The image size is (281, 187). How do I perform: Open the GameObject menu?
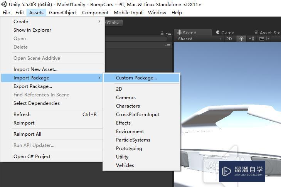click(x=63, y=13)
